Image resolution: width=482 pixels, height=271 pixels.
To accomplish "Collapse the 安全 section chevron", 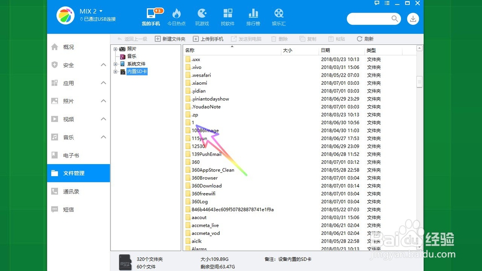I will 103,65.
